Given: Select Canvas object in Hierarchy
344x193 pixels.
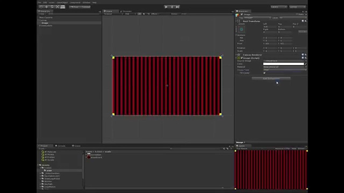Looking at the screenshot, I should (43, 20).
